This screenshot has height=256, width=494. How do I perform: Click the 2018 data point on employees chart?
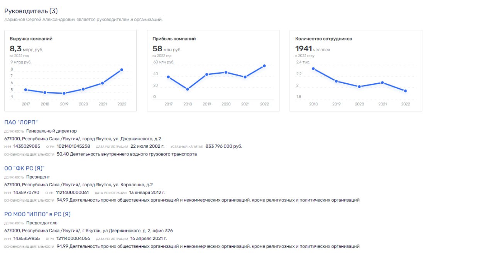tap(313, 69)
